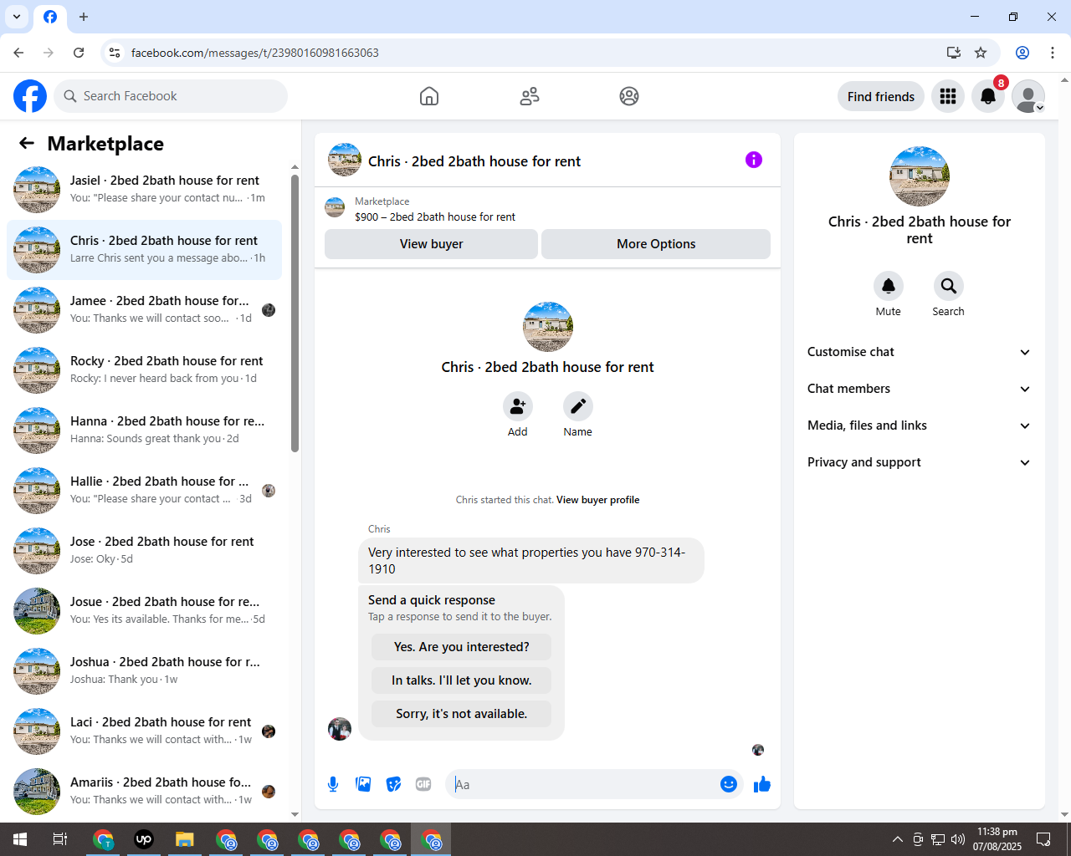Go back using the Marketplace arrow
Viewport: 1071px width, 856px height.
click(x=27, y=143)
